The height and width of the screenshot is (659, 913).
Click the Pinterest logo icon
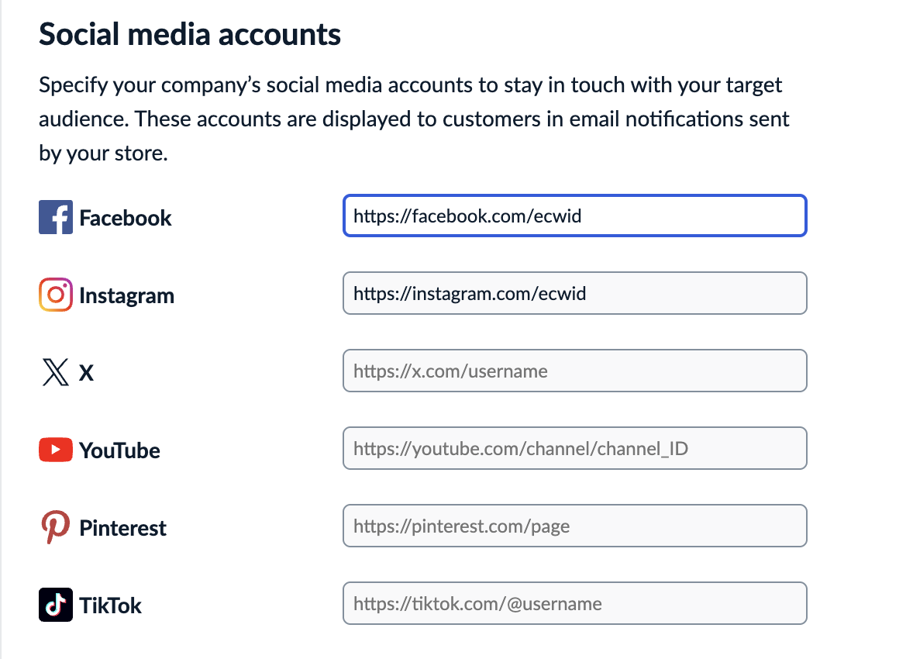[x=55, y=528]
